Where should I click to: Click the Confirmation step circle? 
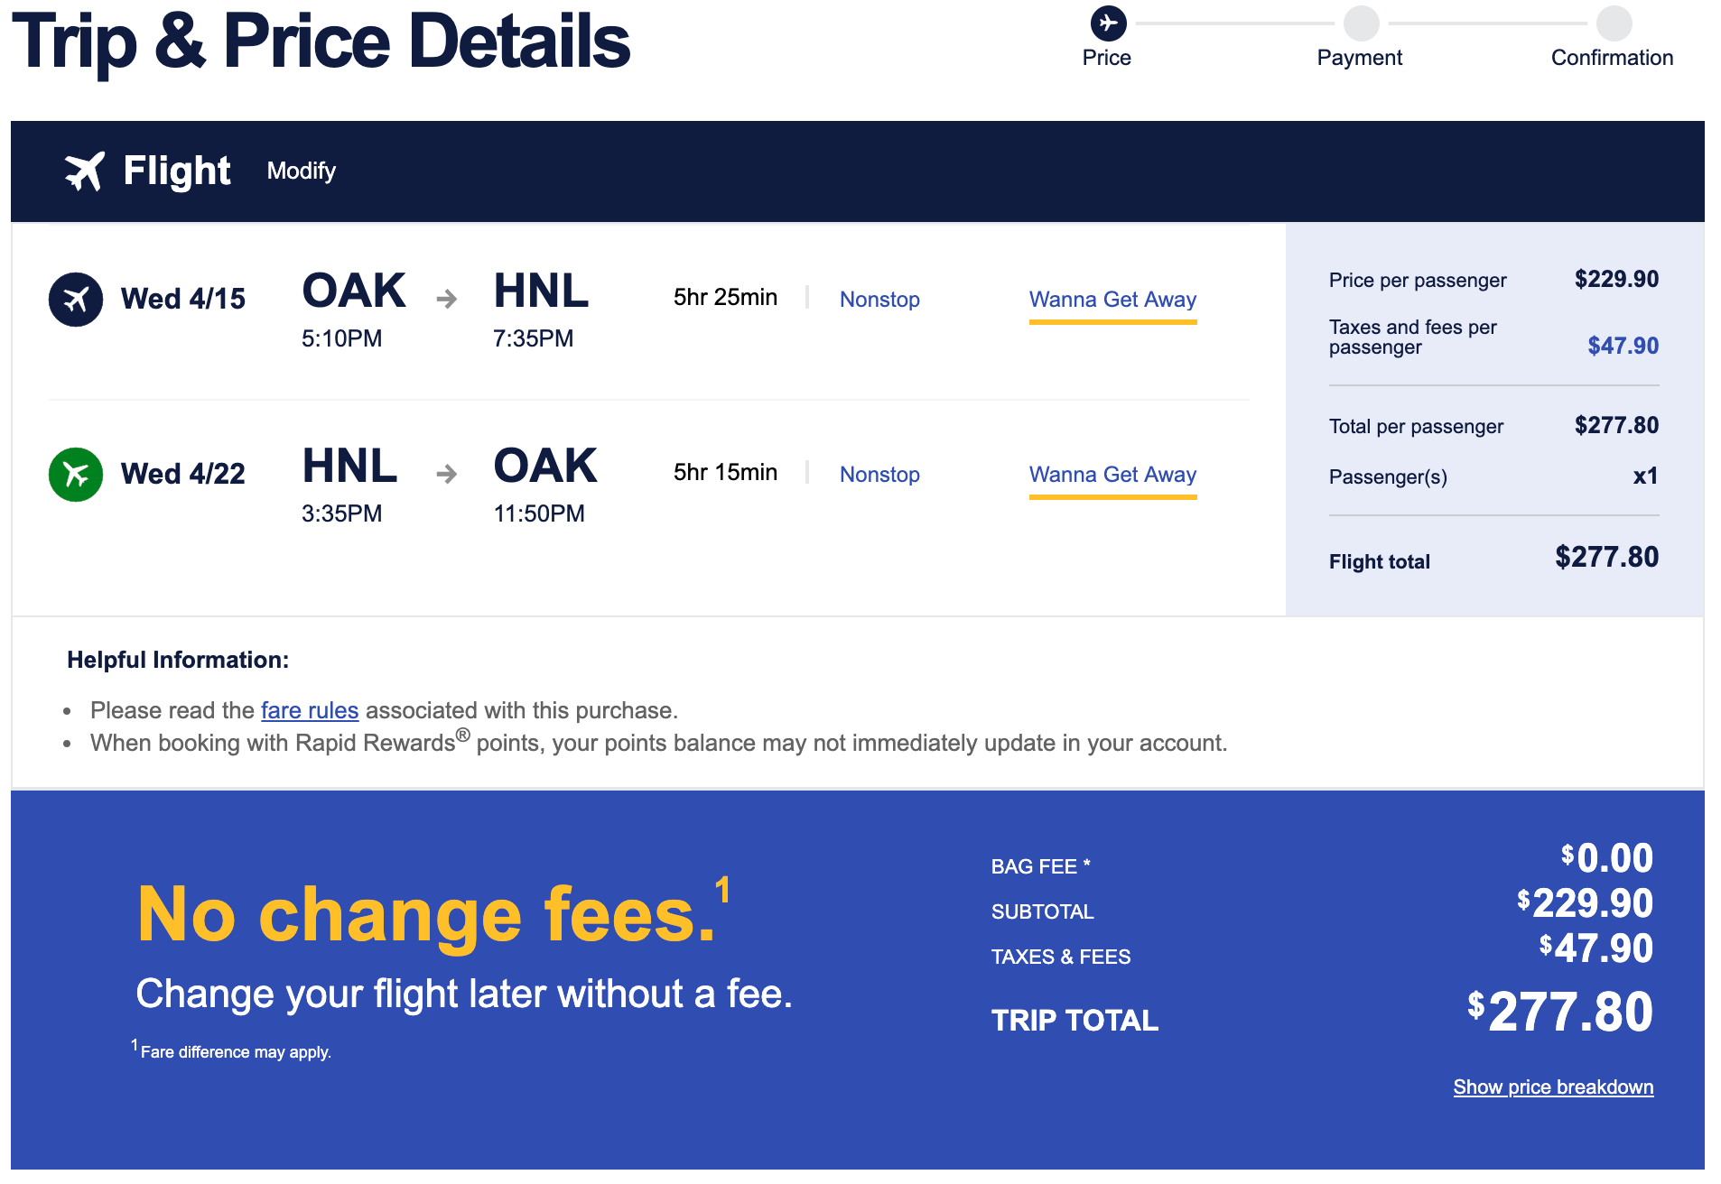click(1614, 23)
